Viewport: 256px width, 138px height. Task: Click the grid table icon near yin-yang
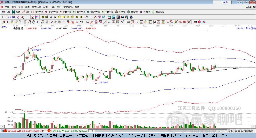[x=195, y=22]
